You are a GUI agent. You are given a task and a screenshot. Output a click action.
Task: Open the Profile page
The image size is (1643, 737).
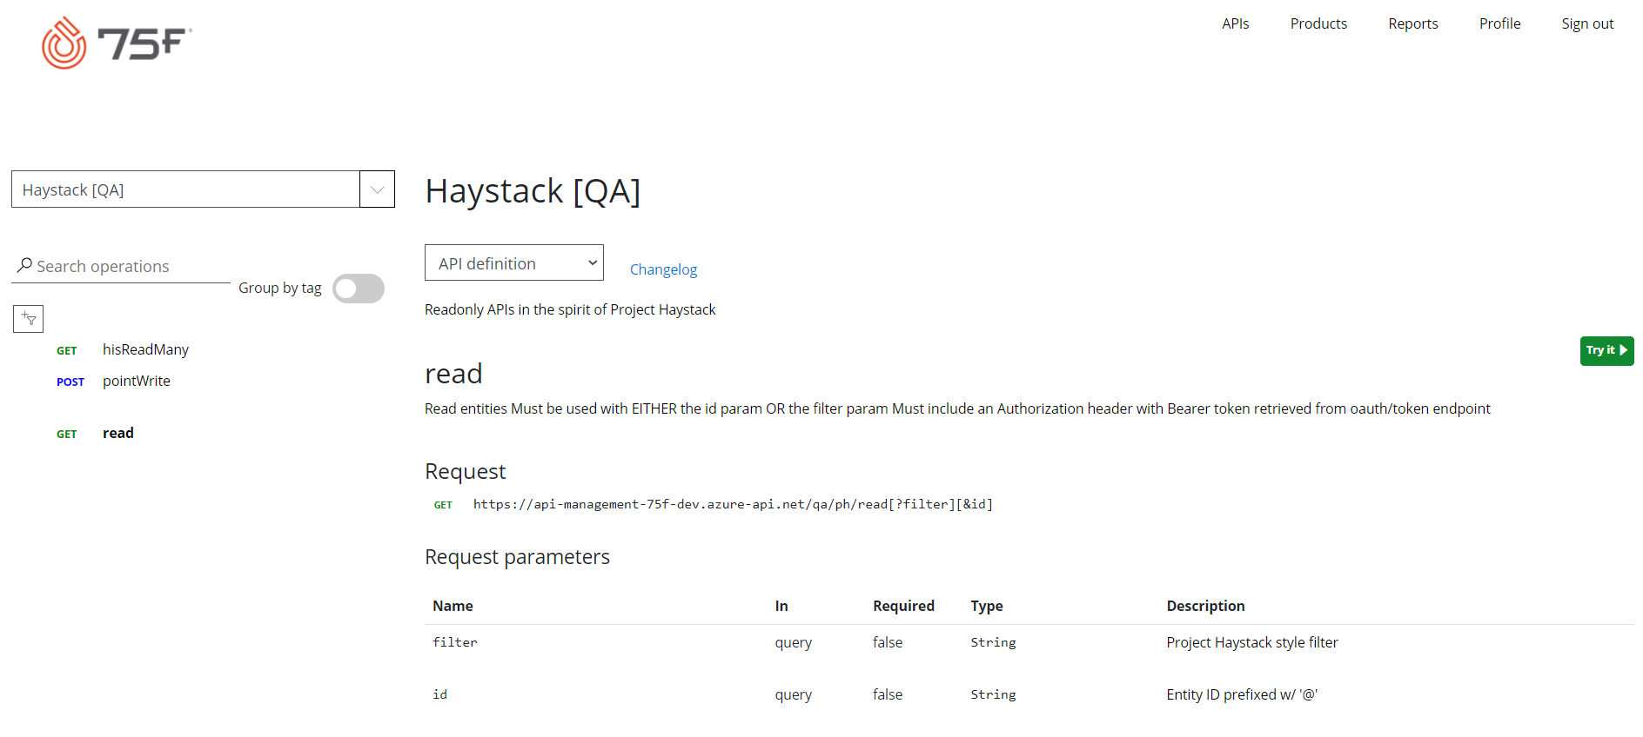click(1499, 23)
